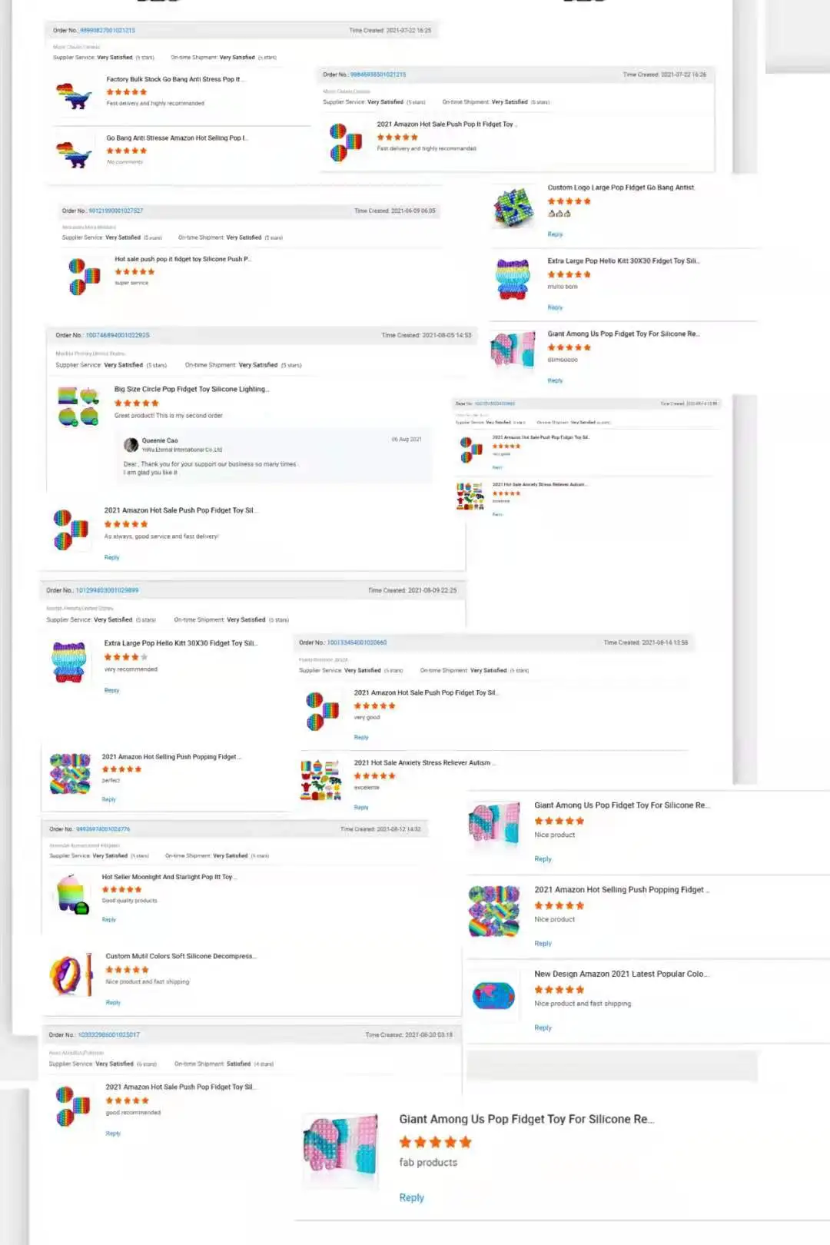
Task: Open the rainbow dinosaur thumbnail beside Factory Bulk Stock
Action: click(74, 95)
